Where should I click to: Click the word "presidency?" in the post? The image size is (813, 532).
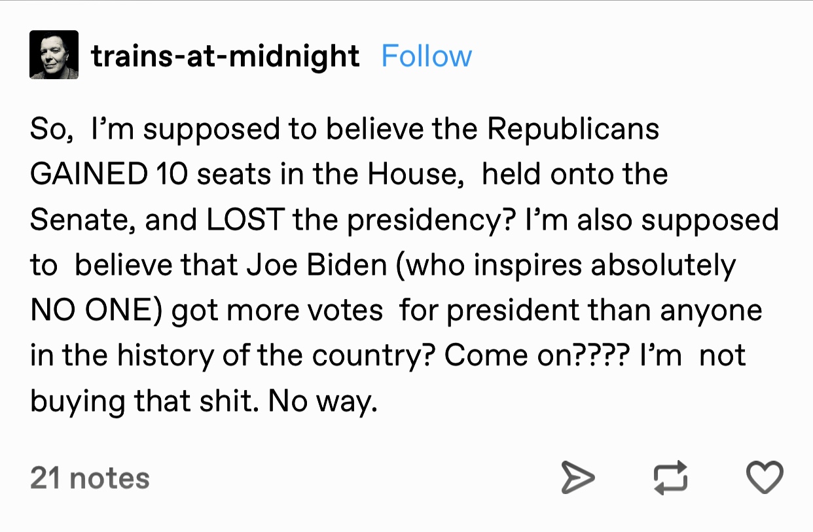(x=429, y=220)
